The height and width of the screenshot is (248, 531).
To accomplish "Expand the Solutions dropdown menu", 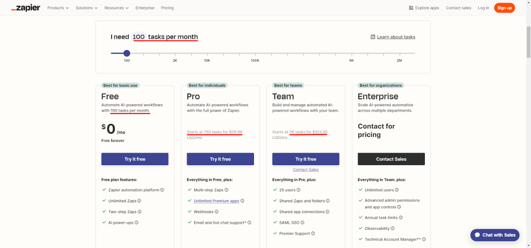I will point(87,8).
